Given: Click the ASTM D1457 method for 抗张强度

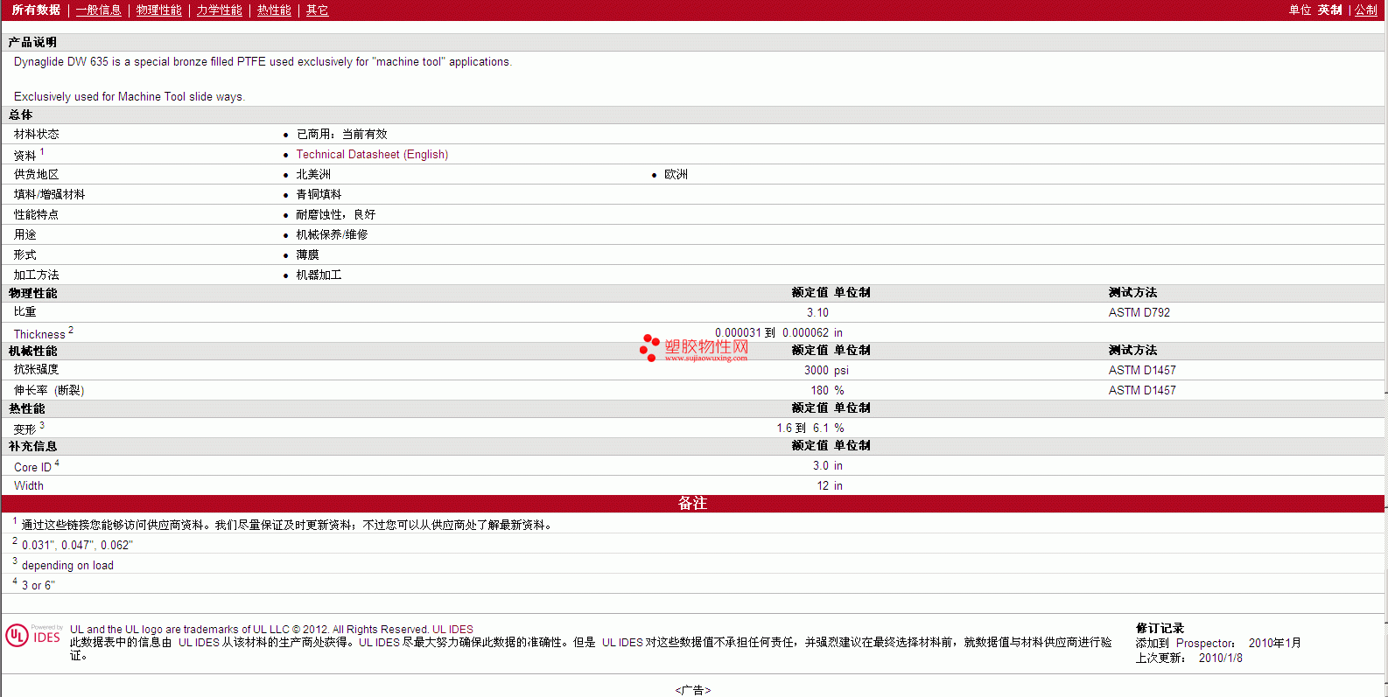Looking at the screenshot, I should 1142,370.
